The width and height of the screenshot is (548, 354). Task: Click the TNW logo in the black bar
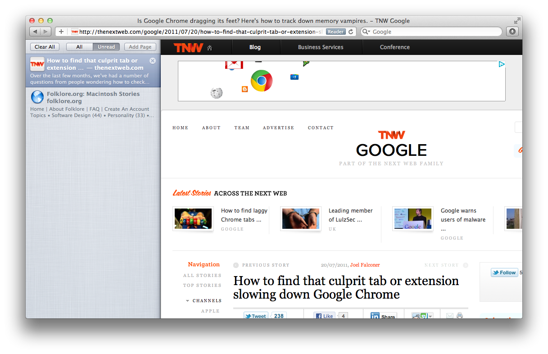(189, 47)
